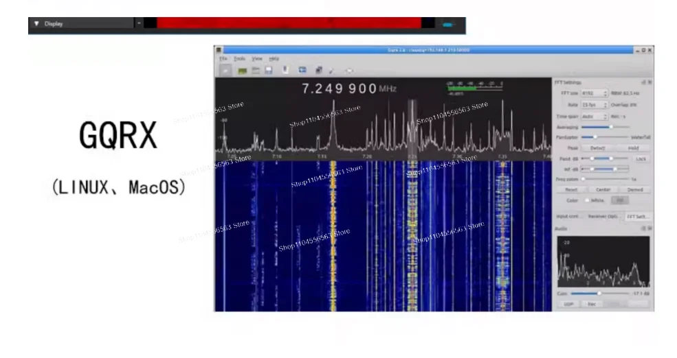Click the Center button

pyautogui.click(x=603, y=189)
